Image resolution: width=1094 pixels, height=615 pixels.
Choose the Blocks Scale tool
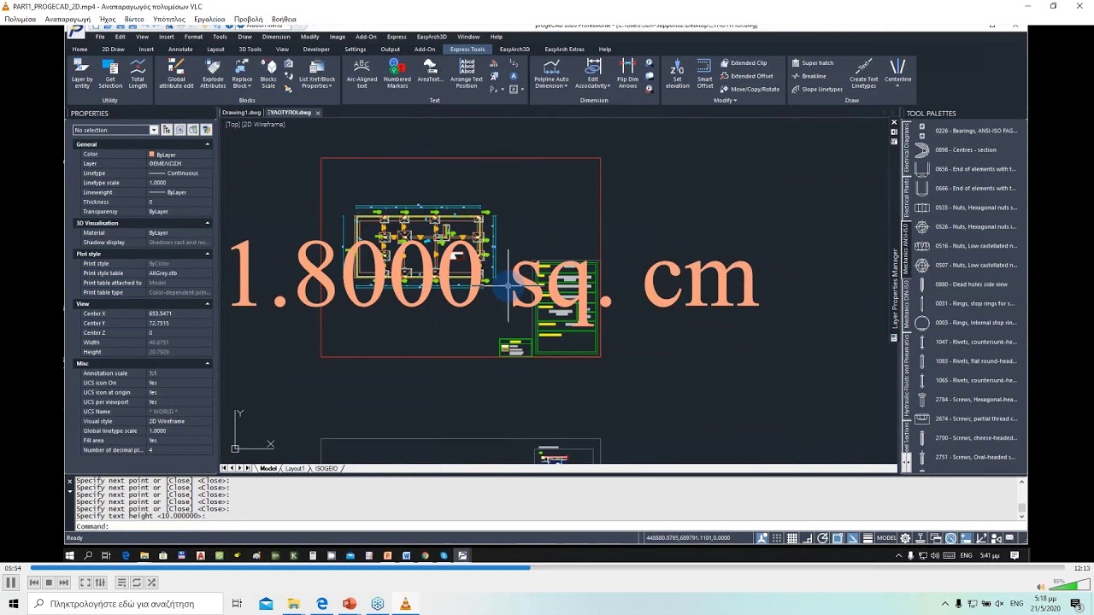coord(268,74)
